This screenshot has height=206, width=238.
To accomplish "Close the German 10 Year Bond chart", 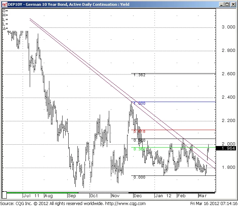I will click(234, 4).
